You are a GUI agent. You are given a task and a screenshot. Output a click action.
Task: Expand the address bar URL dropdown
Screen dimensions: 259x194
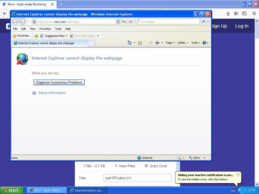click(118, 22)
